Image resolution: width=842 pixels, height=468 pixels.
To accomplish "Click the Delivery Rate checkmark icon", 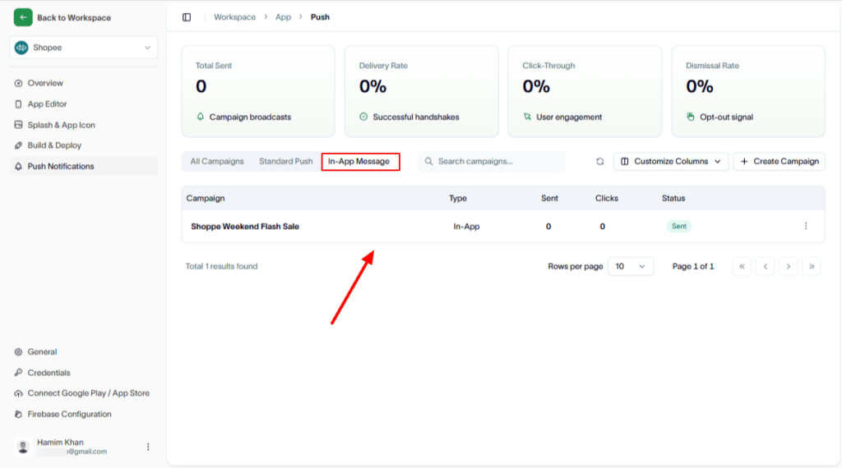I will coord(363,117).
